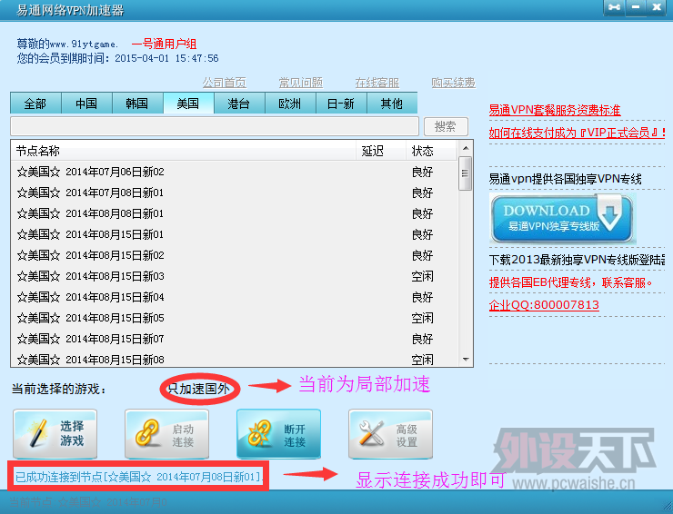Select node 2014年08月15日新04
This screenshot has height=514, width=673.
pyautogui.click(x=235, y=297)
